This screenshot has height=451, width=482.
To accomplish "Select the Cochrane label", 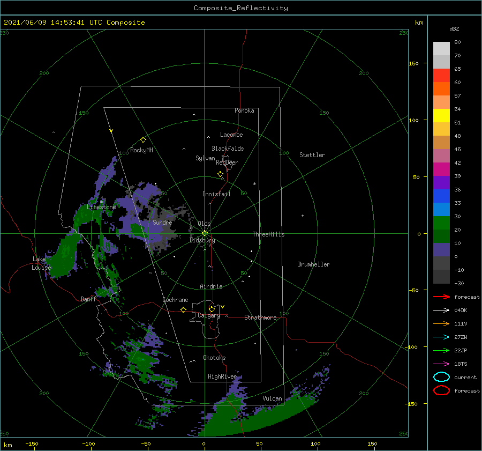I will pyautogui.click(x=175, y=300).
